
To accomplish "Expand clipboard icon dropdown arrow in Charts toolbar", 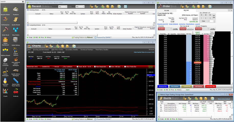I will (77, 46).
